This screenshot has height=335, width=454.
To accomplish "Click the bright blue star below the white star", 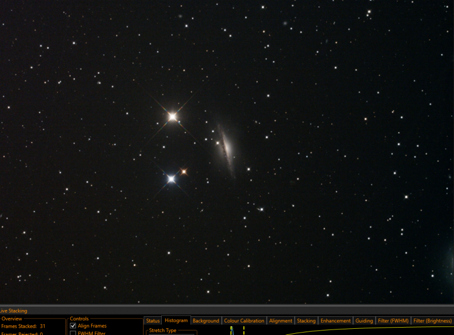I will (x=171, y=179).
